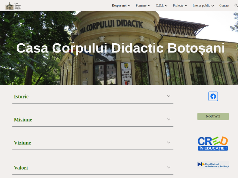Image resolution: width=238 pixels, height=178 pixels.
Task: Open the Facebook page icon
Action: tap(213, 96)
